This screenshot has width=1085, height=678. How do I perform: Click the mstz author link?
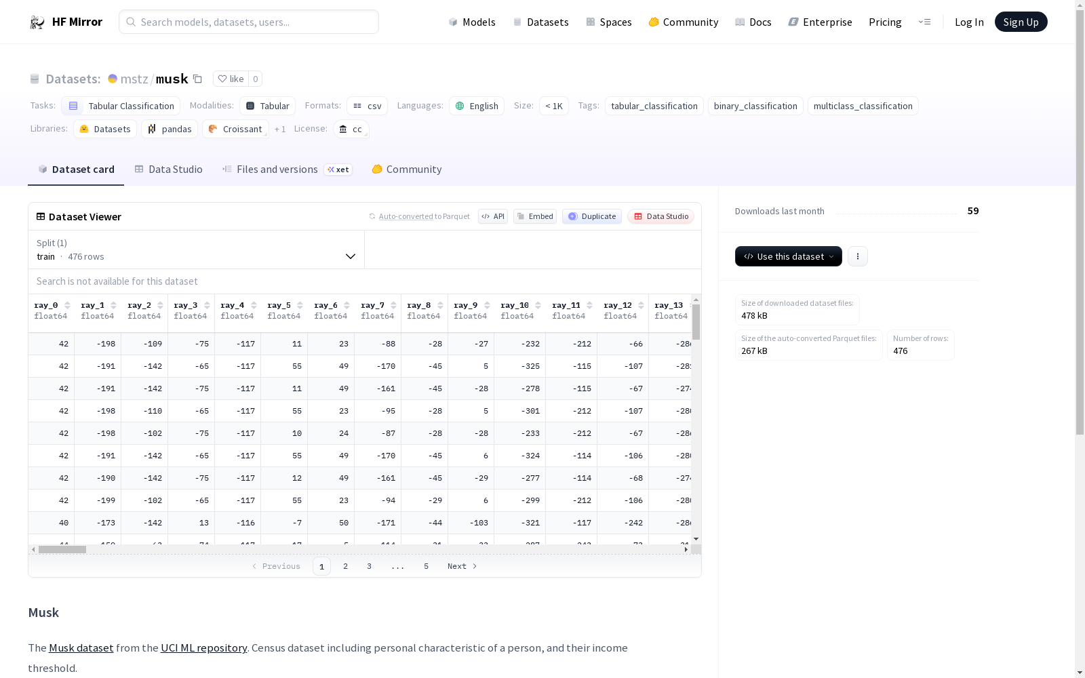(134, 79)
